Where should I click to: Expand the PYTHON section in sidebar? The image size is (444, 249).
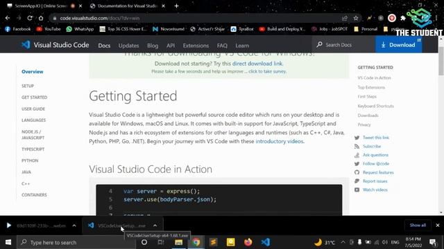(30, 160)
